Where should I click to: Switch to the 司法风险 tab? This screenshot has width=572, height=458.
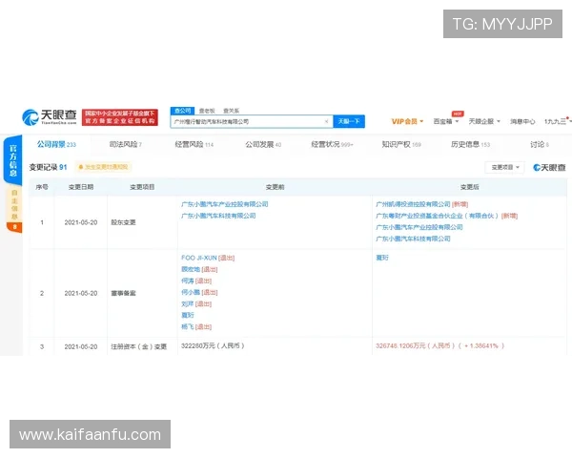pyautogui.click(x=126, y=144)
